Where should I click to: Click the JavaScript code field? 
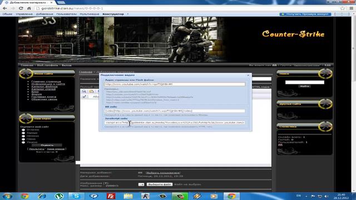[x=175, y=122]
